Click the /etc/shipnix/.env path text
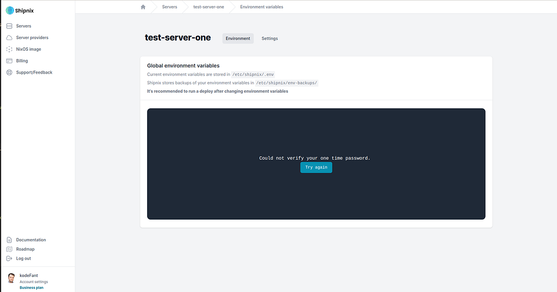The width and height of the screenshot is (557, 292). tap(253, 75)
